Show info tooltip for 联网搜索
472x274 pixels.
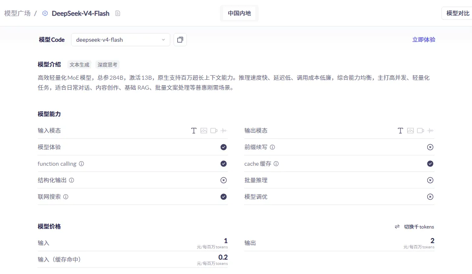click(66, 197)
